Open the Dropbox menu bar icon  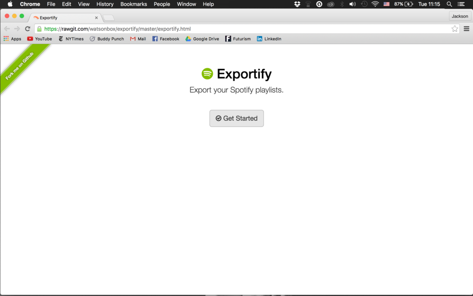pyautogui.click(x=297, y=4)
